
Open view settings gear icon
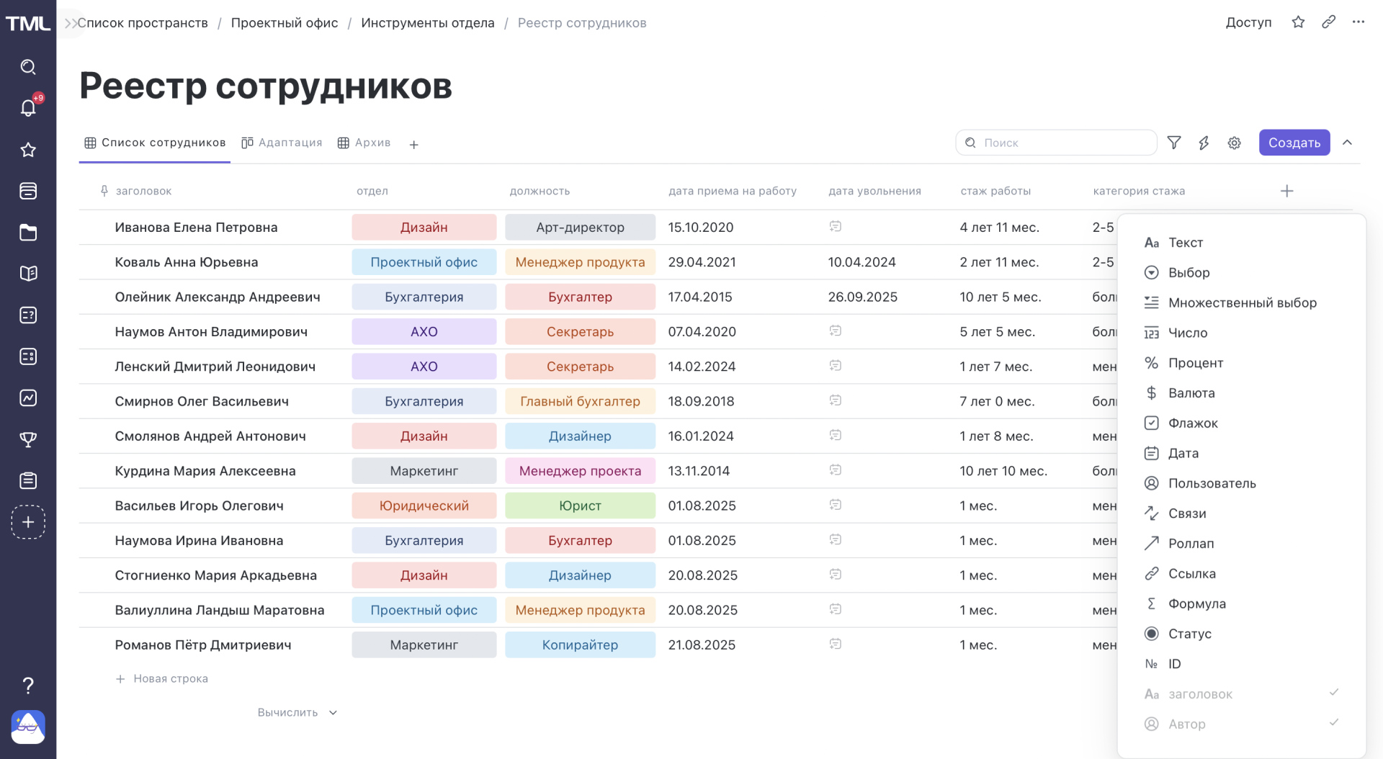1234,143
